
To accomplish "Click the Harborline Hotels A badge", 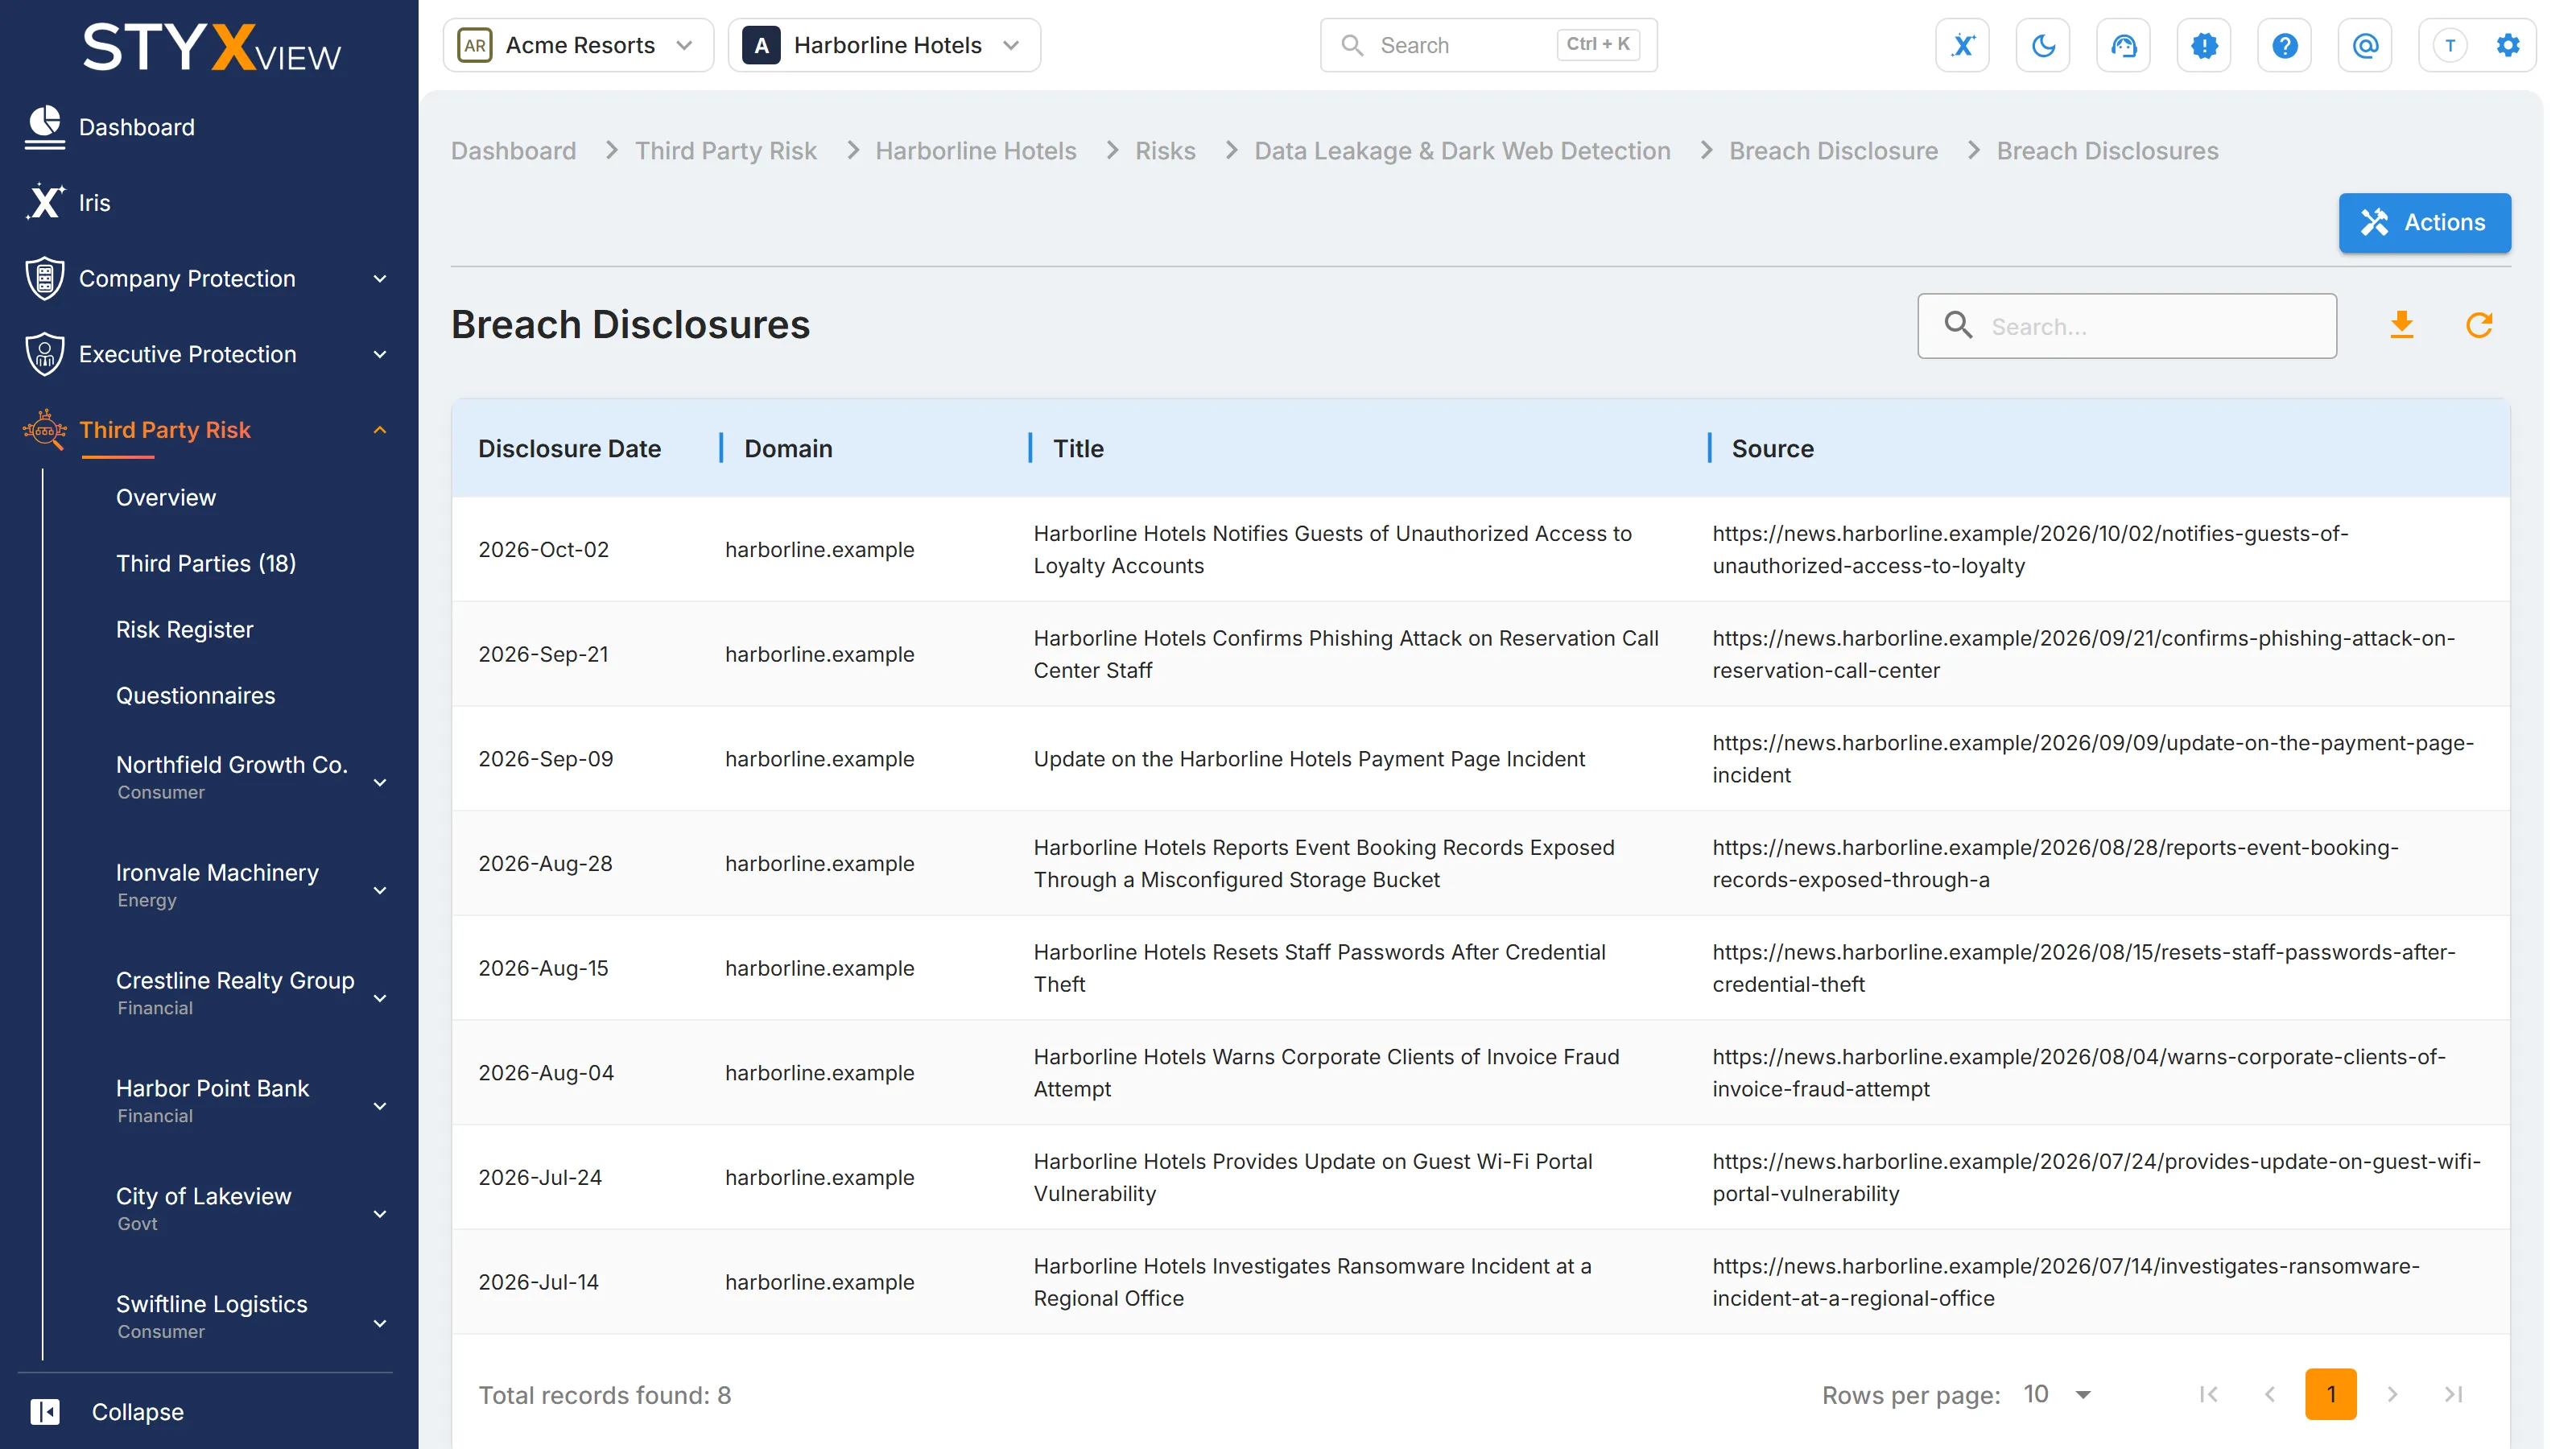I will pyautogui.click(x=761, y=45).
